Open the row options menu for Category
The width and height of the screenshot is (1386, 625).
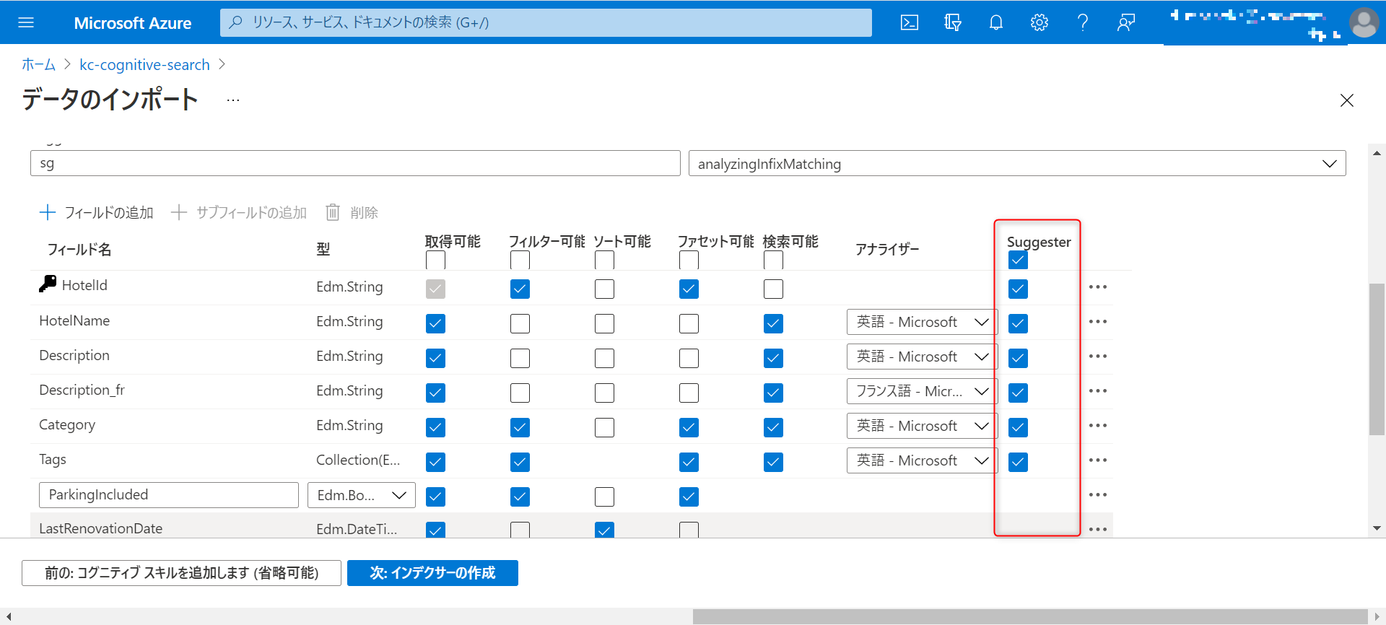click(1098, 426)
